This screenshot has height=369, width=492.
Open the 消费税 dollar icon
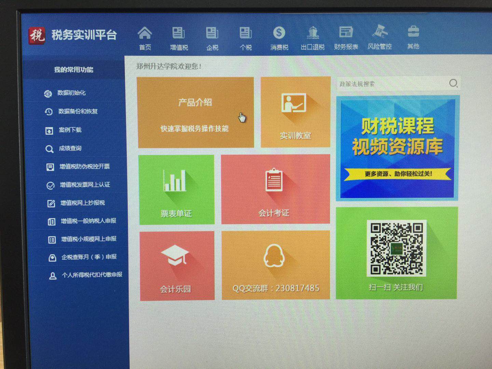tap(279, 33)
